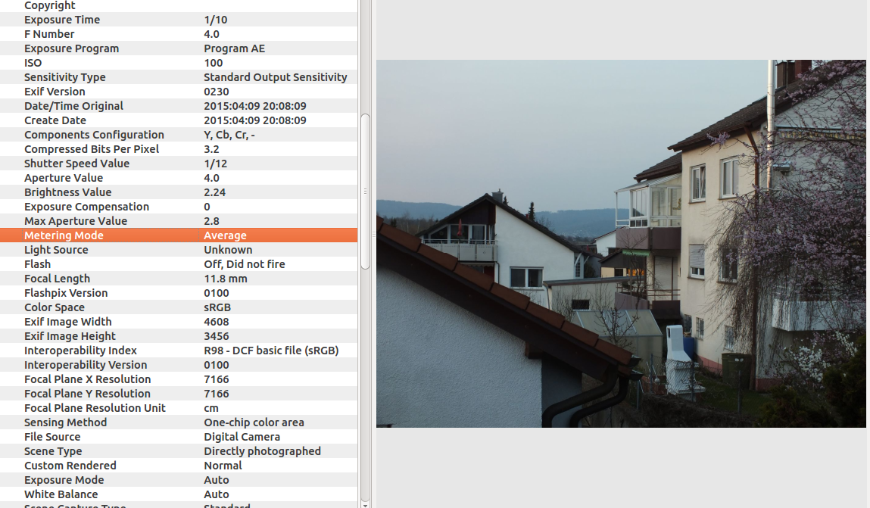The width and height of the screenshot is (870, 508).
Task: Click the Exposure Time label
Action: (x=62, y=20)
